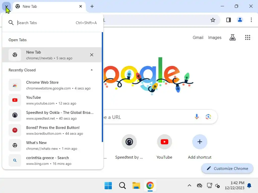Click in the Search Tabs input field

coord(44,23)
